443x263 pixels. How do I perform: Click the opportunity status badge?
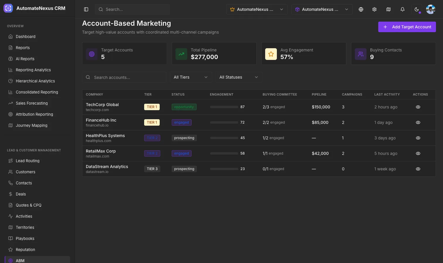tap(184, 107)
